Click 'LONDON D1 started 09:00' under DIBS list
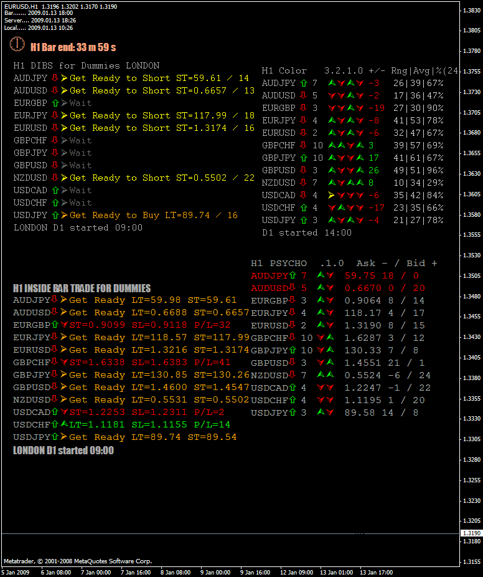The width and height of the screenshot is (483, 577). coord(78,227)
